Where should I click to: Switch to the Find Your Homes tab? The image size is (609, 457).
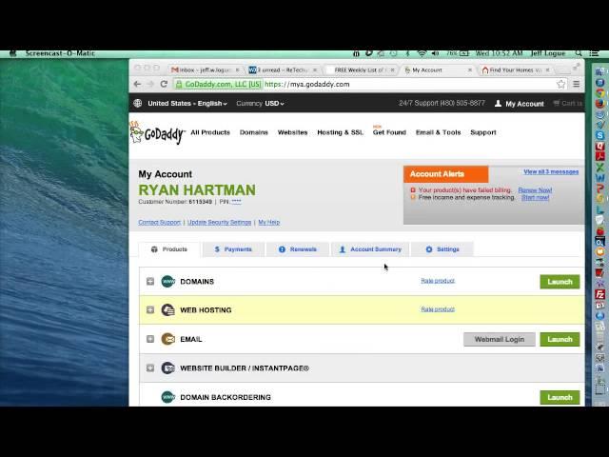point(516,70)
